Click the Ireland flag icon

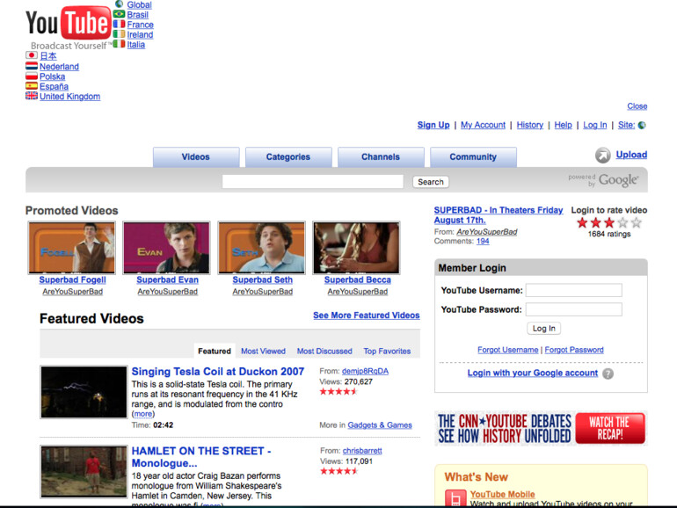(120, 34)
